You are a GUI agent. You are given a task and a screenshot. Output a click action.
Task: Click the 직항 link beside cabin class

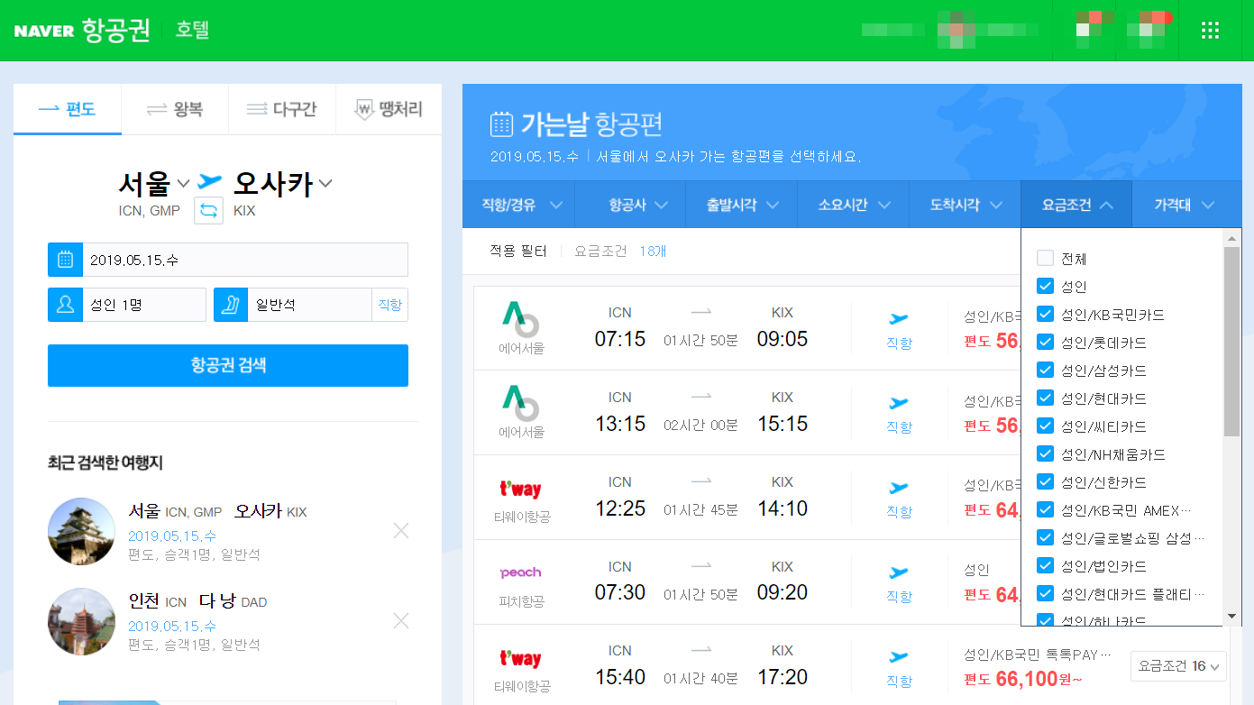click(x=391, y=304)
